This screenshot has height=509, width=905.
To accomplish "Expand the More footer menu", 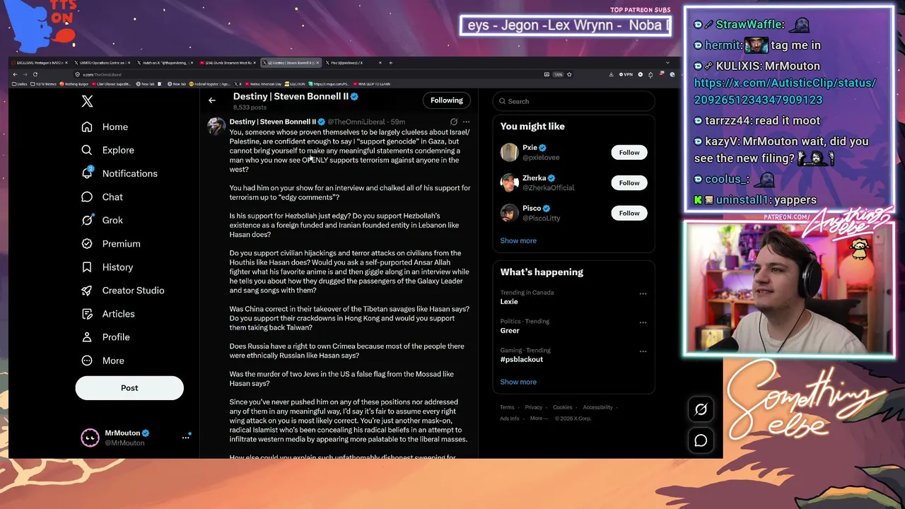I will pyautogui.click(x=538, y=419).
